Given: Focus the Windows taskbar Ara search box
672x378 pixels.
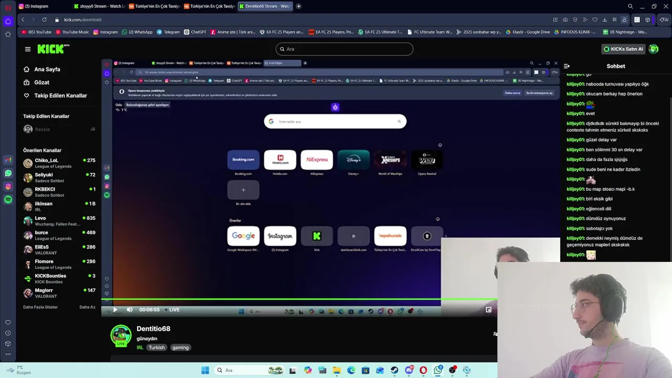Looking at the screenshot, I should click(x=249, y=370).
